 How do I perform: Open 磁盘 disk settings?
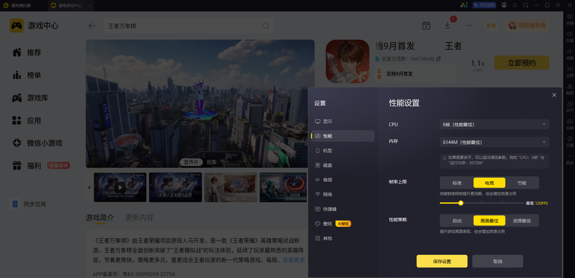(x=343, y=165)
